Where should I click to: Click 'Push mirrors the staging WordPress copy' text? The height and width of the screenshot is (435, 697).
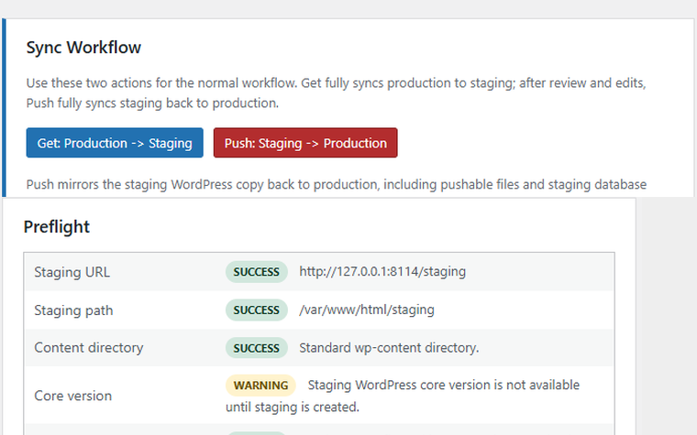(337, 184)
